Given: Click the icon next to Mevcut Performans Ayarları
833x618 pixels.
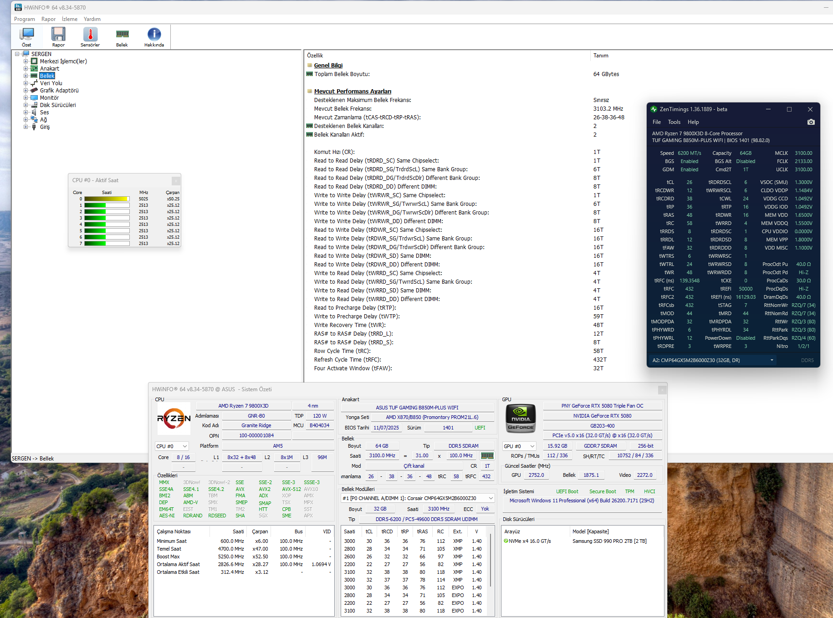Looking at the screenshot, I should coord(310,91).
